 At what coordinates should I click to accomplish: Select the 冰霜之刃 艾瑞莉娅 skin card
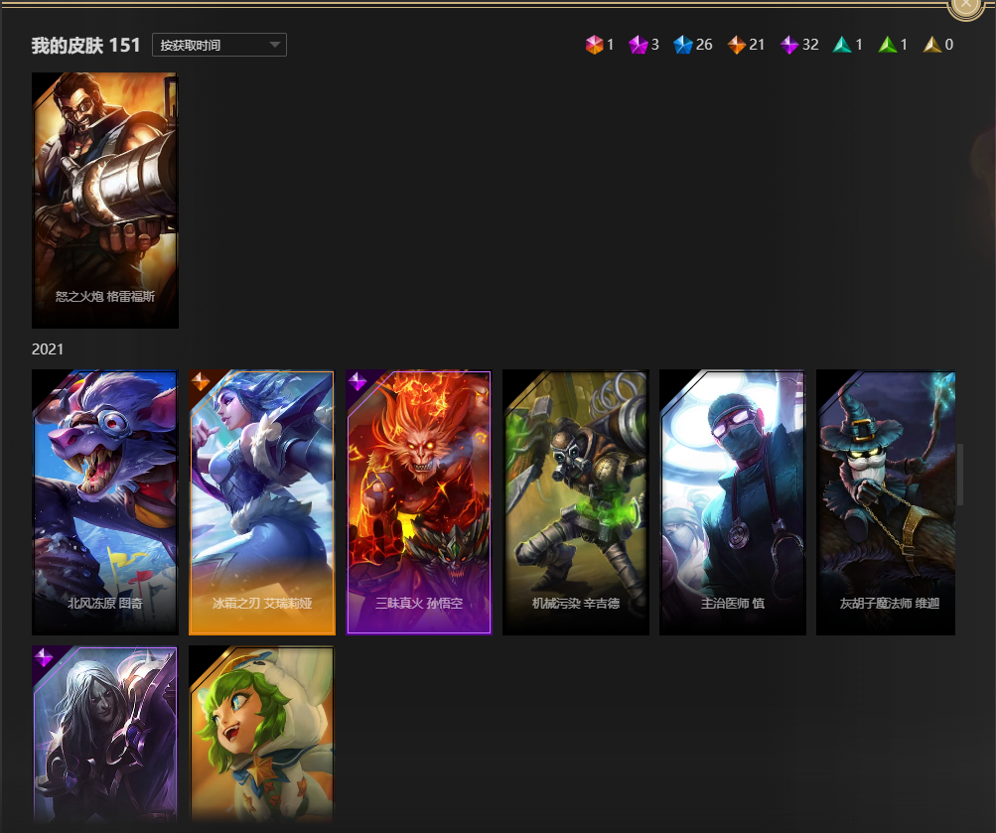coord(262,502)
